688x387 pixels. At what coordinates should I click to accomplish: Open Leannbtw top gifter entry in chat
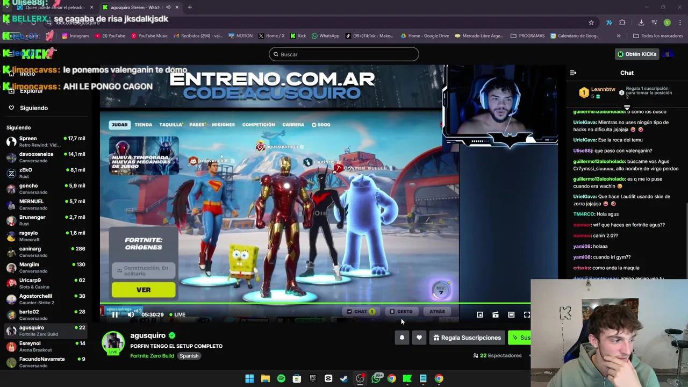597,92
